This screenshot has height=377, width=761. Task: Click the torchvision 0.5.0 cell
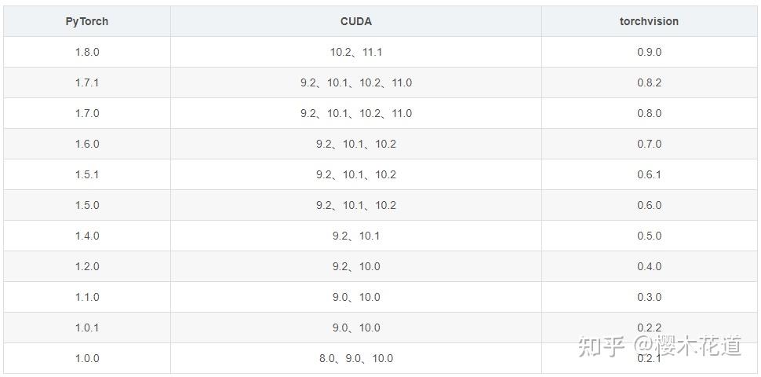coord(649,236)
